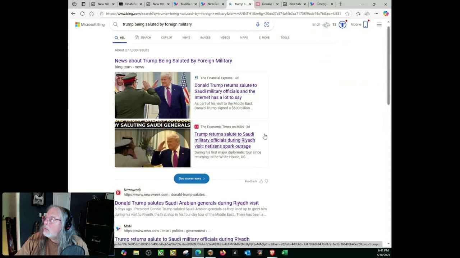Click the 'Saluting Saudi Generals' news thumbnail

152,144
